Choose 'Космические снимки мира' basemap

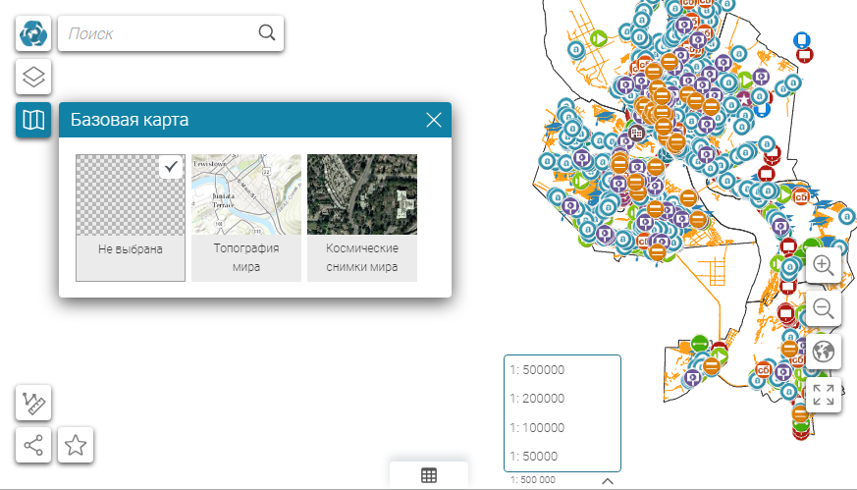362,218
